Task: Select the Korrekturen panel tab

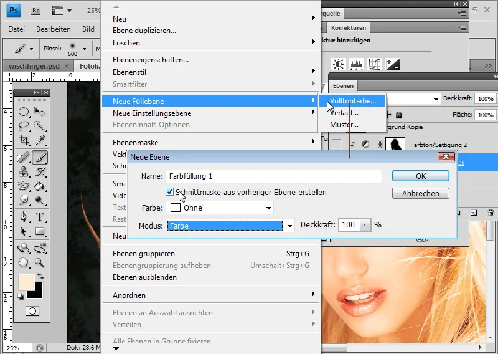Action: point(349,27)
